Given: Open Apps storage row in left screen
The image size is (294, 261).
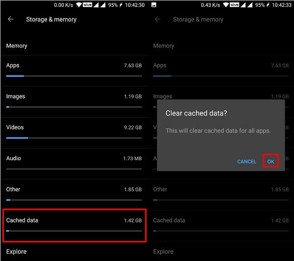Looking at the screenshot, I should click(74, 71).
